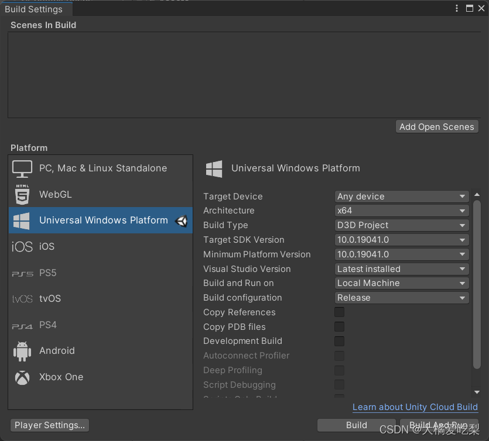Open the Build and Run on dropdown
This screenshot has height=441, width=489.
402,283
